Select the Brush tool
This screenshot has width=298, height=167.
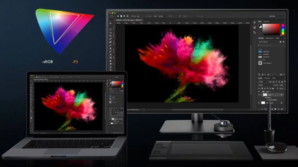pos(111,45)
